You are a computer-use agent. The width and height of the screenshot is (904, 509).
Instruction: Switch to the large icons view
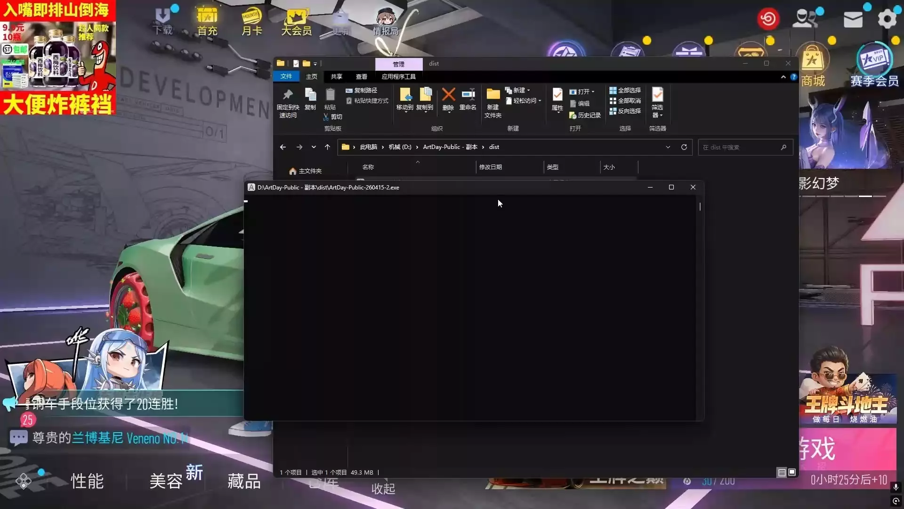click(792, 472)
